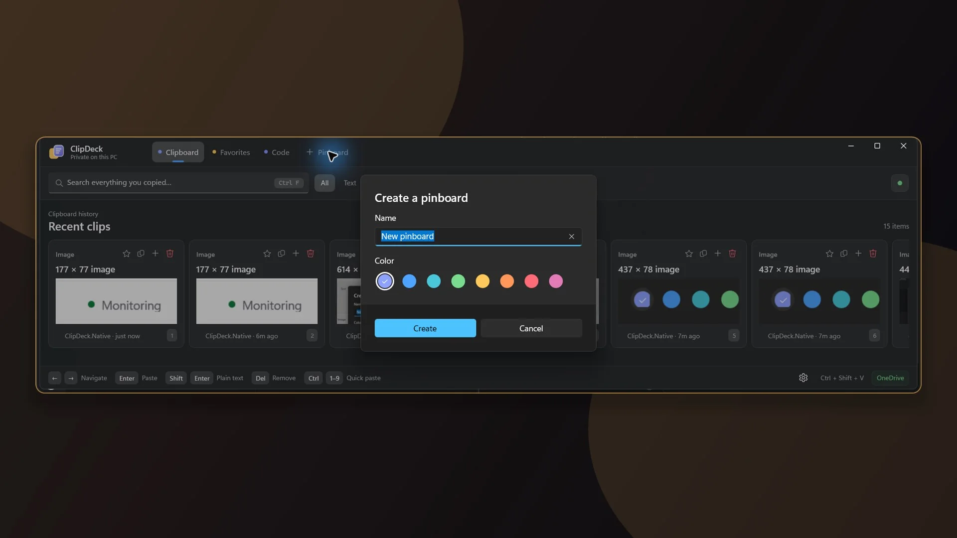
Task: Add the just now clip to a pinboard
Action: [156, 254]
